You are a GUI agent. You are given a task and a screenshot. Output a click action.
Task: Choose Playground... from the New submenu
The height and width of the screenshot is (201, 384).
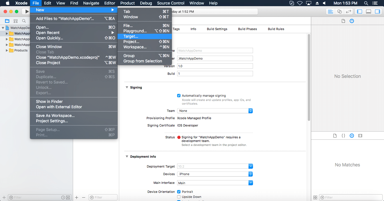(144, 31)
